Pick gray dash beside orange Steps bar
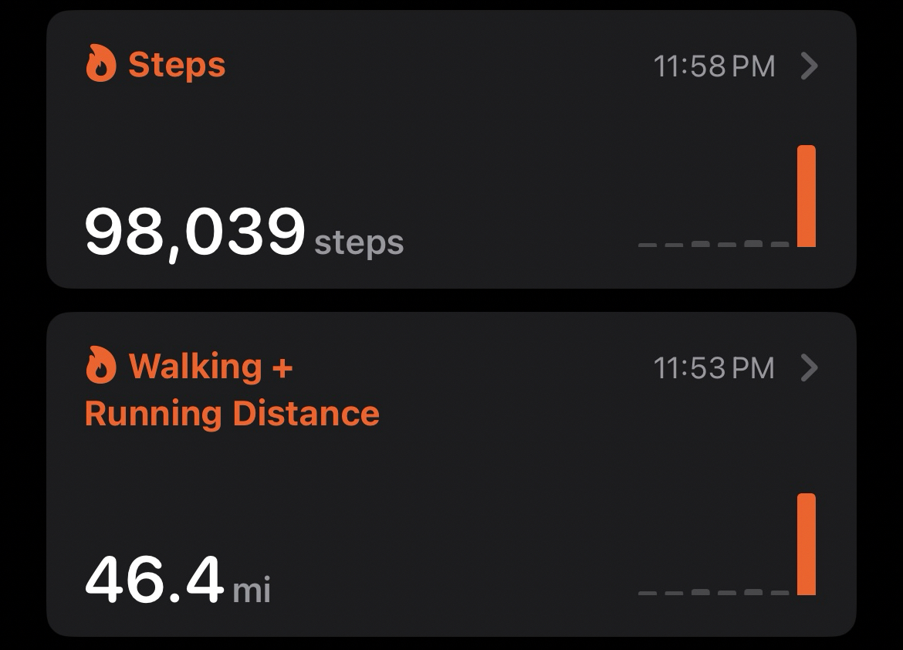Screen dimensions: 903x650 click(780, 244)
